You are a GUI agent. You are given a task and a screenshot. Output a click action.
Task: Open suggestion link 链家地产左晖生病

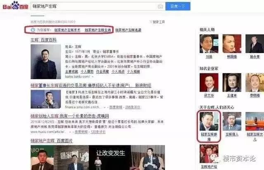click(98, 30)
